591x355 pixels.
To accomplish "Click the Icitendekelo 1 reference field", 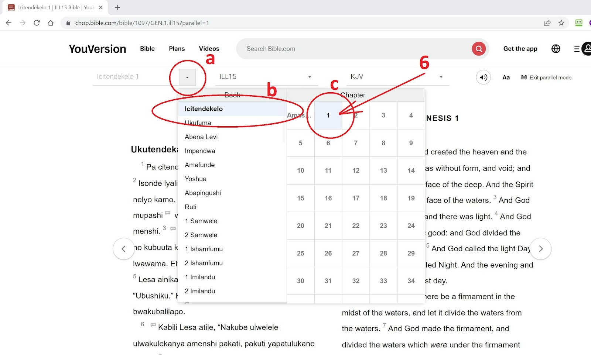I will [x=136, y=77].
